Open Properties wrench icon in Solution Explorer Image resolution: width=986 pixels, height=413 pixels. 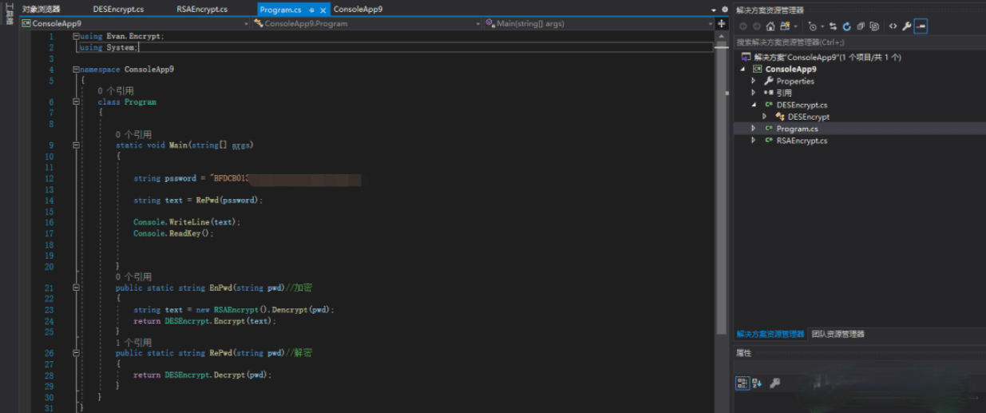(x=906, y=26)
